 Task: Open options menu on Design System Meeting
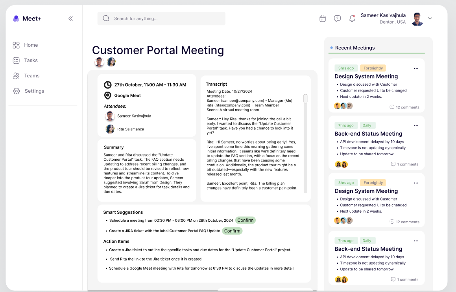tap(416, 68)
